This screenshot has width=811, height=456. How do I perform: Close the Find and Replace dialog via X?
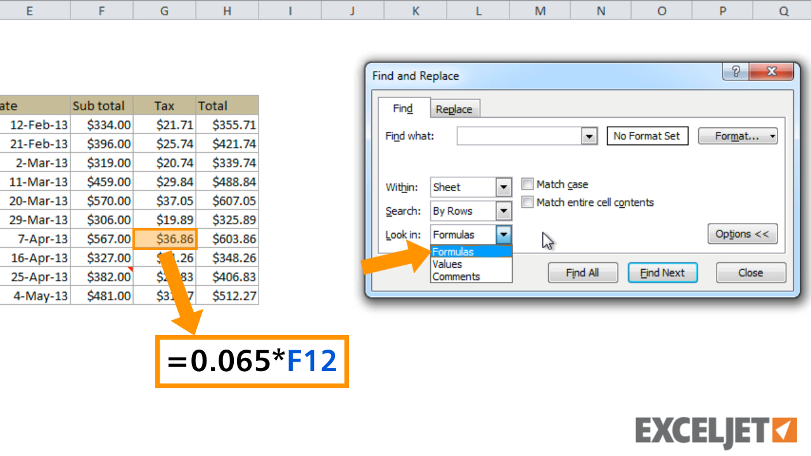click(771, 72)
